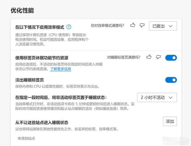Dislike the sleeping tabs feature with thumbs down
This screenshot has width=191, height=146.
158,57
